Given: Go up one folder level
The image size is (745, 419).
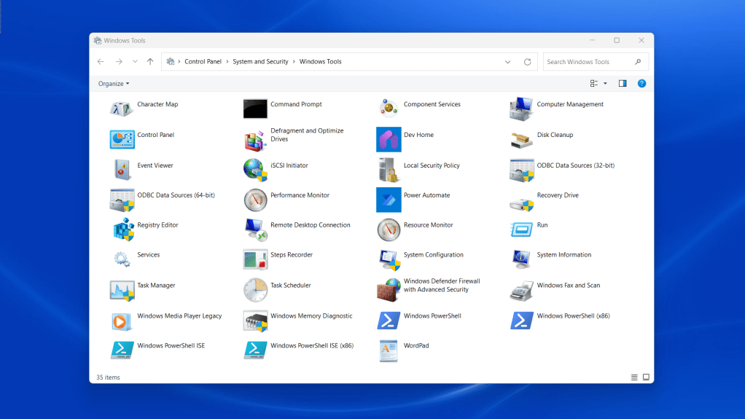Looking at the screenshot, I should pos(150,61).
